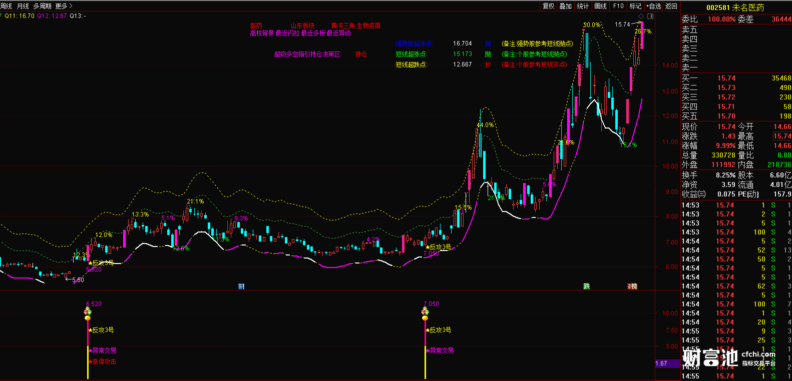792x381 pixels.
Task: Click the 买五 bid row at 15.70
Action: click(x=736, y=116)
